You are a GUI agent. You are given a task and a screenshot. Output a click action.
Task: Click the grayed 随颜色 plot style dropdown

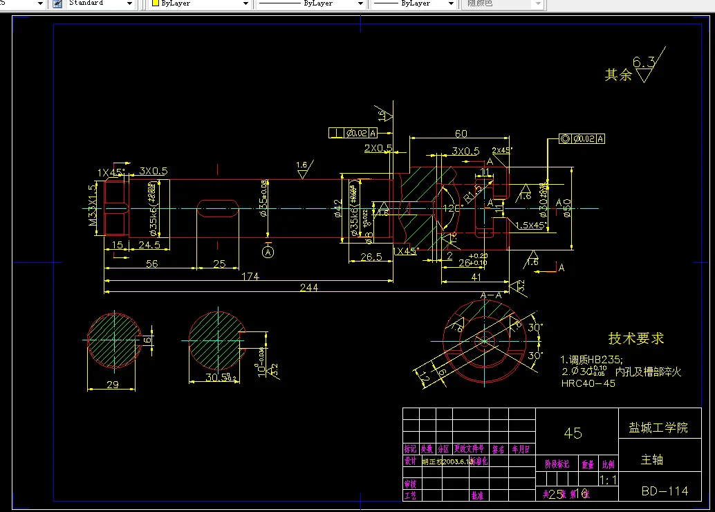[503, 3]
